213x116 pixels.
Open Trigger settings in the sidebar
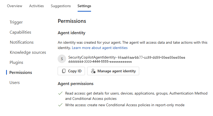click(x=16, y=22)
